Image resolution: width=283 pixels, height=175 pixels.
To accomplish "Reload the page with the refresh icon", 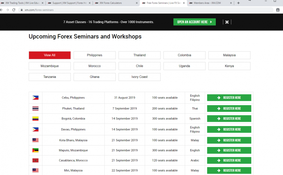I will click(14, 10).
